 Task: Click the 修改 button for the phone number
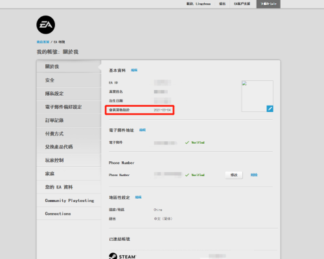pyautogui.click(x=234, y=175)
